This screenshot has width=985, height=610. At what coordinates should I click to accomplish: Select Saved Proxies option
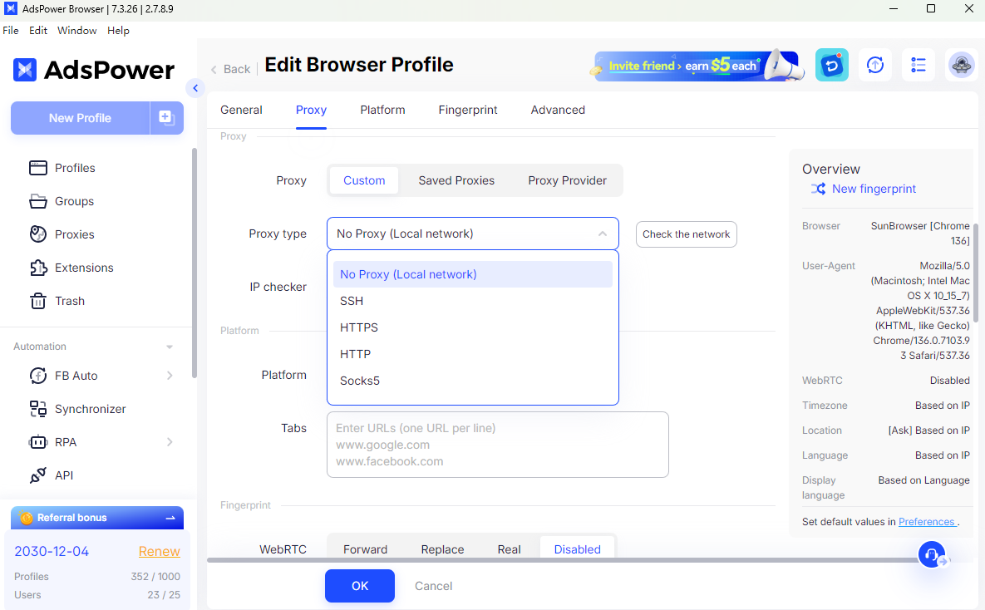pyautogui.click(x=456, y=180)
